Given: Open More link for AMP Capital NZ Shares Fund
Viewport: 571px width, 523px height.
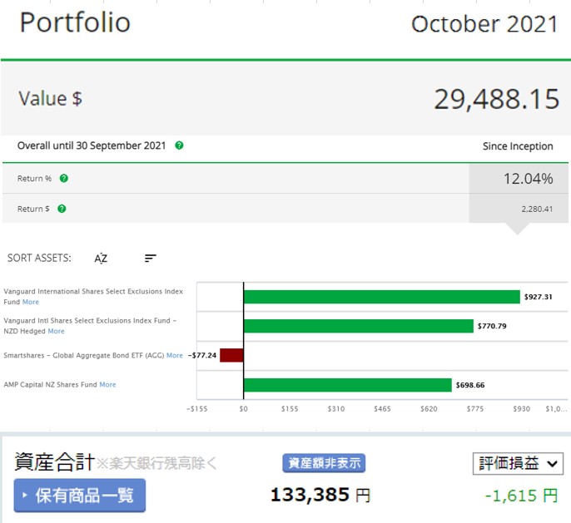Looking at the screenshot, I should point(107,384).
